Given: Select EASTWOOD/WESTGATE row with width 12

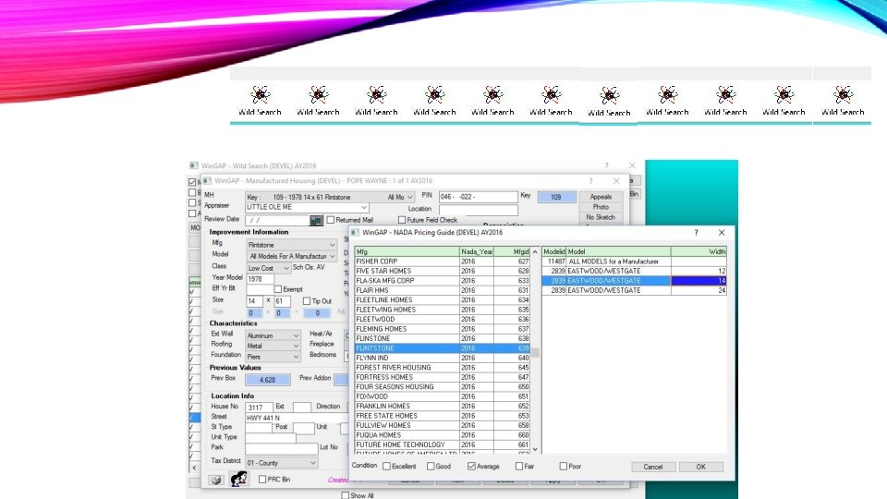Looking at the screenshot, I should click(634, 271).
